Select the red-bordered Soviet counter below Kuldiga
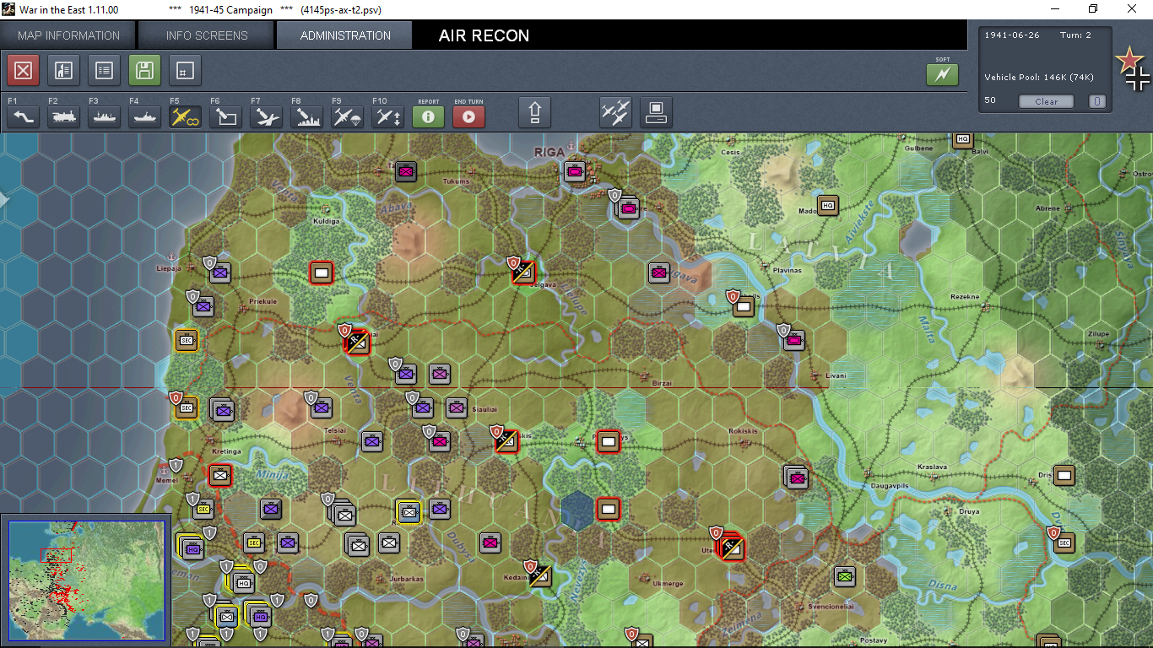This screenshot has width=1153, height=648. pos(321,273)
